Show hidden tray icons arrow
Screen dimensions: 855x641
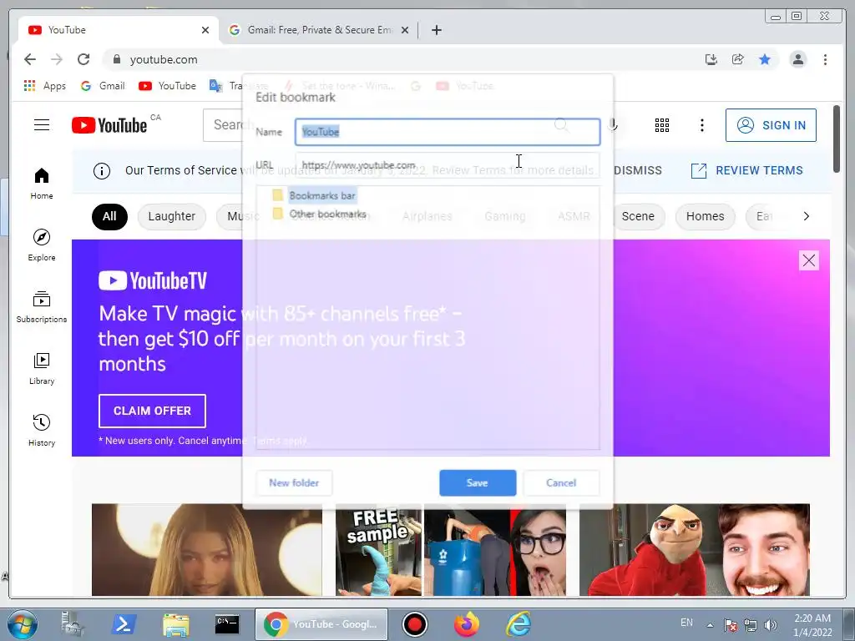pyautogui.click(x=710, y=624)
